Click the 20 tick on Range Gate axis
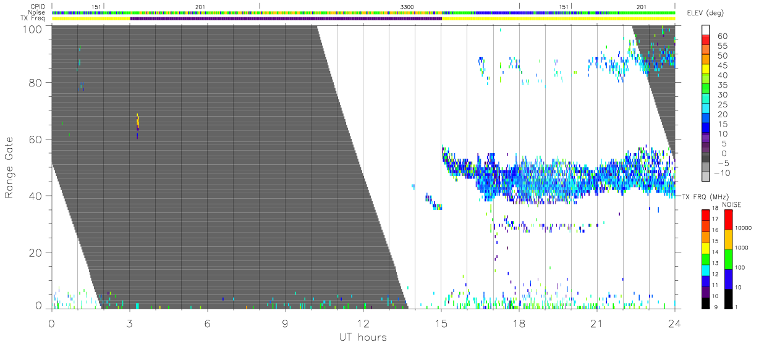The width and height of the screenshot is (759, 350). tap(35, 252)
